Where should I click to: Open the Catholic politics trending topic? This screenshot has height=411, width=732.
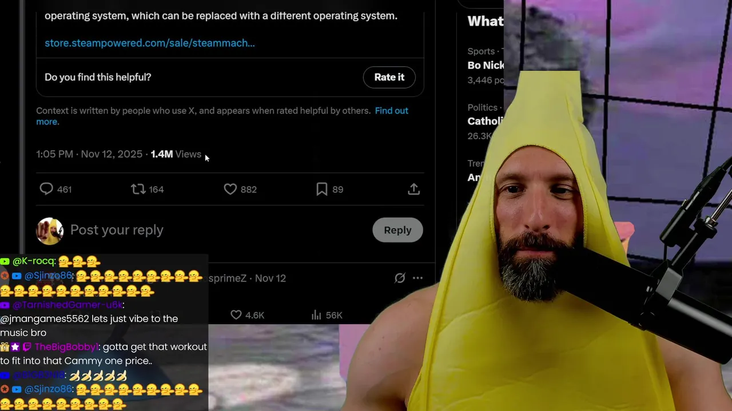click(486, 121)
